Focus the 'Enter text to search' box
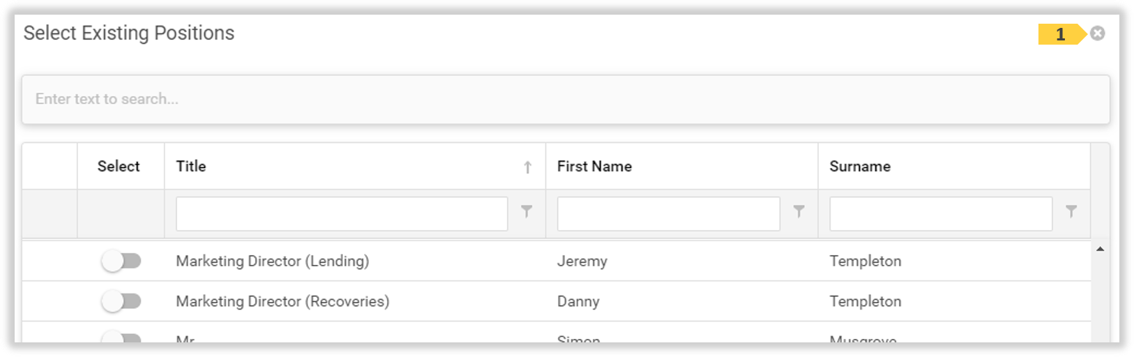 click(565, 100)
